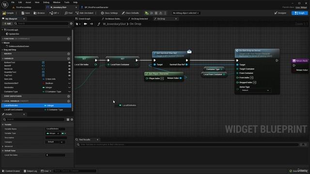The image size is (310, 174).
Task: Click W_InventorySlot in graph breadcrumb
Action: [x=114, y=24]
